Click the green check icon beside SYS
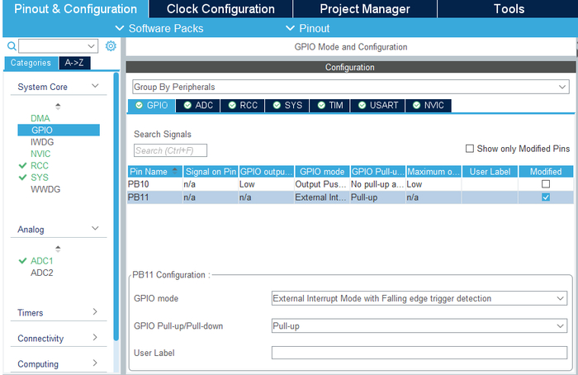 click(22, 178)
